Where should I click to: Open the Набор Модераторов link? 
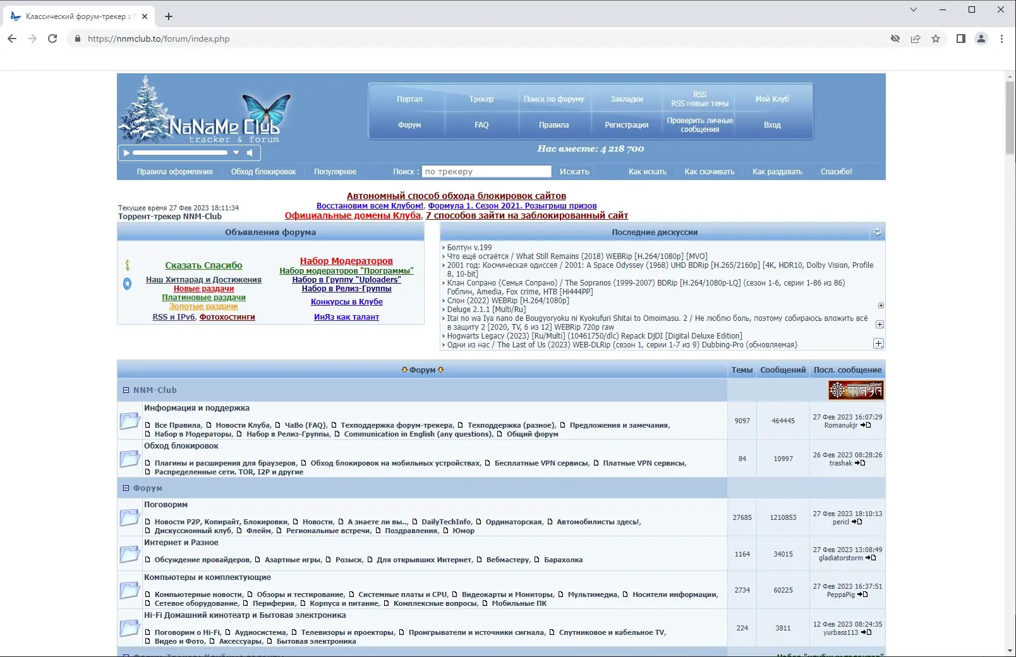(x=346, y=261)
